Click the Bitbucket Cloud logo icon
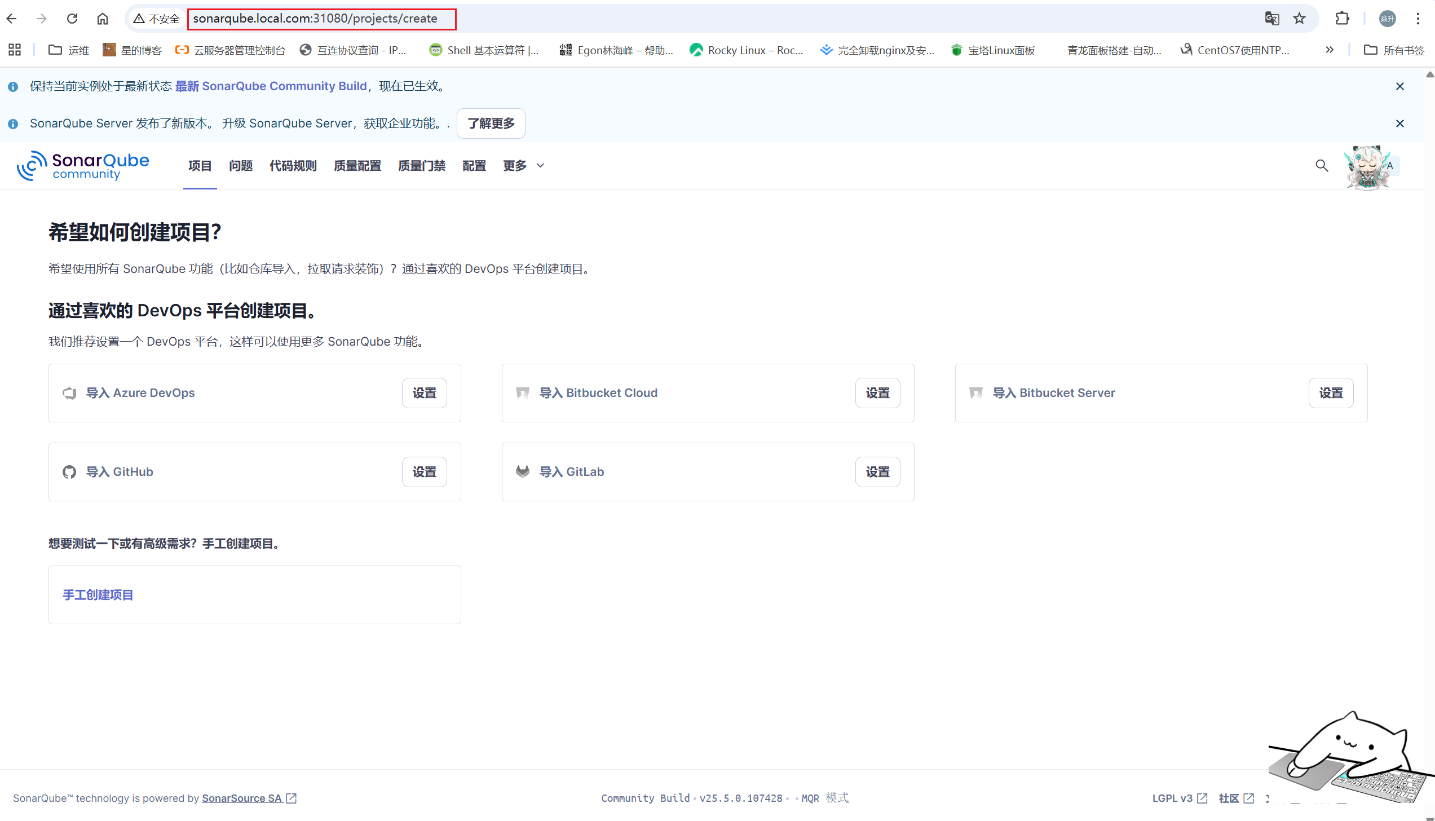Image resolution: width=1435 pixels, height=821 pixels. 523,393
